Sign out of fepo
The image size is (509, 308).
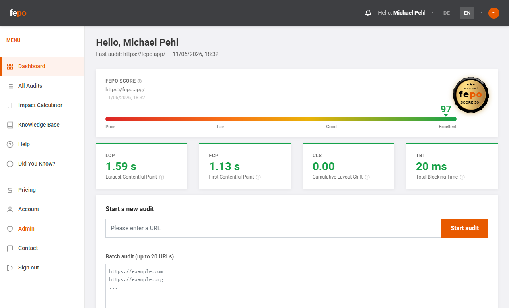pyautogui.click(x=42, y=268)
